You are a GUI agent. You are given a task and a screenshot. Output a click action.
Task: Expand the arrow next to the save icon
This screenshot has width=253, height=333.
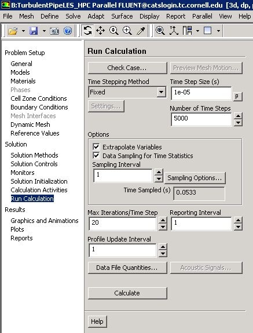(x=44, y=31)
